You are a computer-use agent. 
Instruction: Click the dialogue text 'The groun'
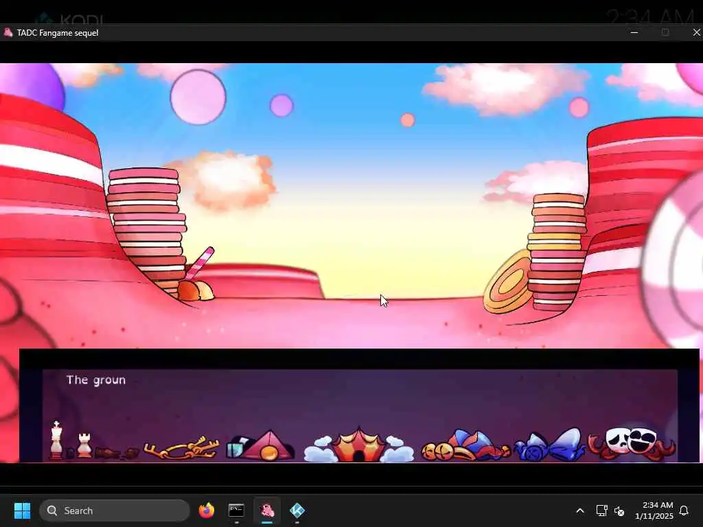(96, 380)
